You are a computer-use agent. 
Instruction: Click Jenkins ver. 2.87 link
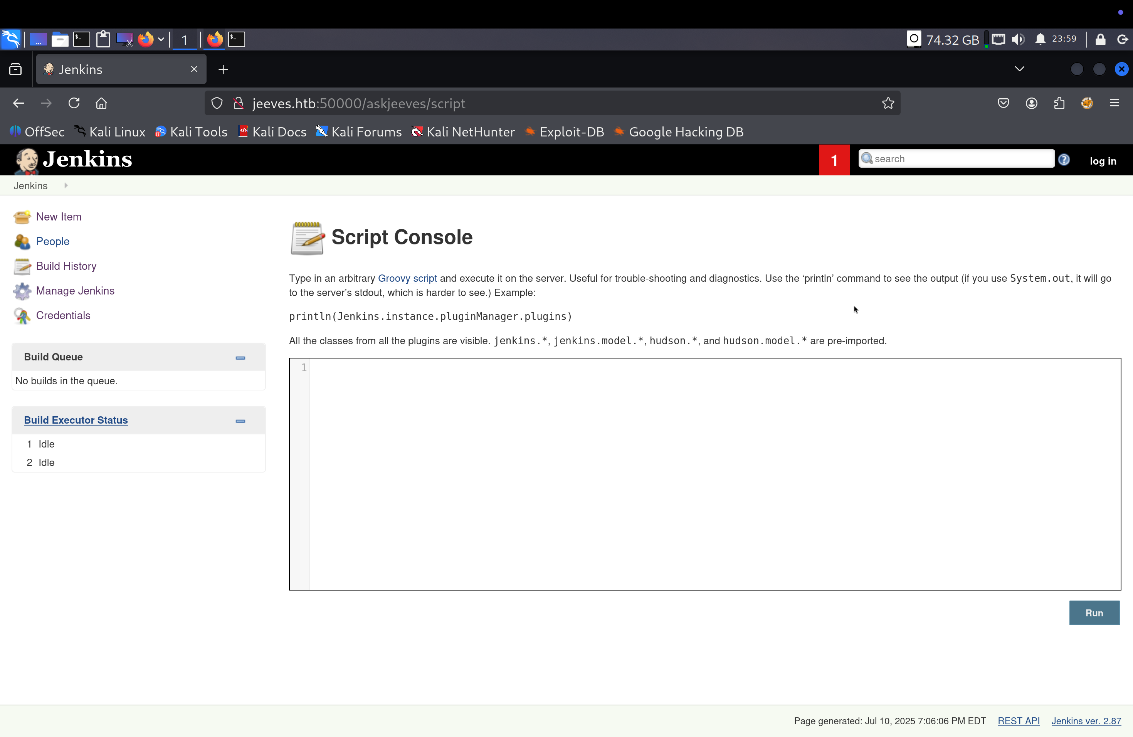click(1086, 721)
